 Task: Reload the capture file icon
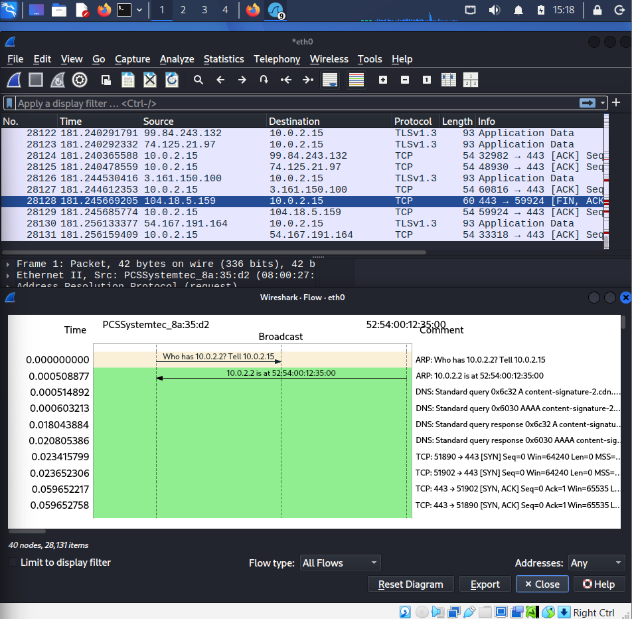[x=172, y=80]
